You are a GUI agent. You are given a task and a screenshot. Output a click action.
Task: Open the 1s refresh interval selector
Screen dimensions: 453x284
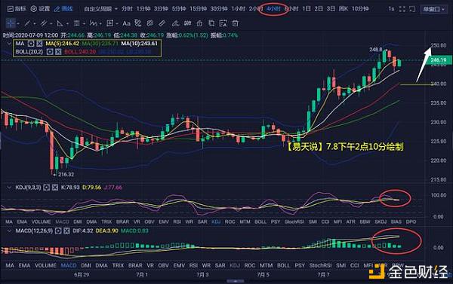tap(391, 9)
